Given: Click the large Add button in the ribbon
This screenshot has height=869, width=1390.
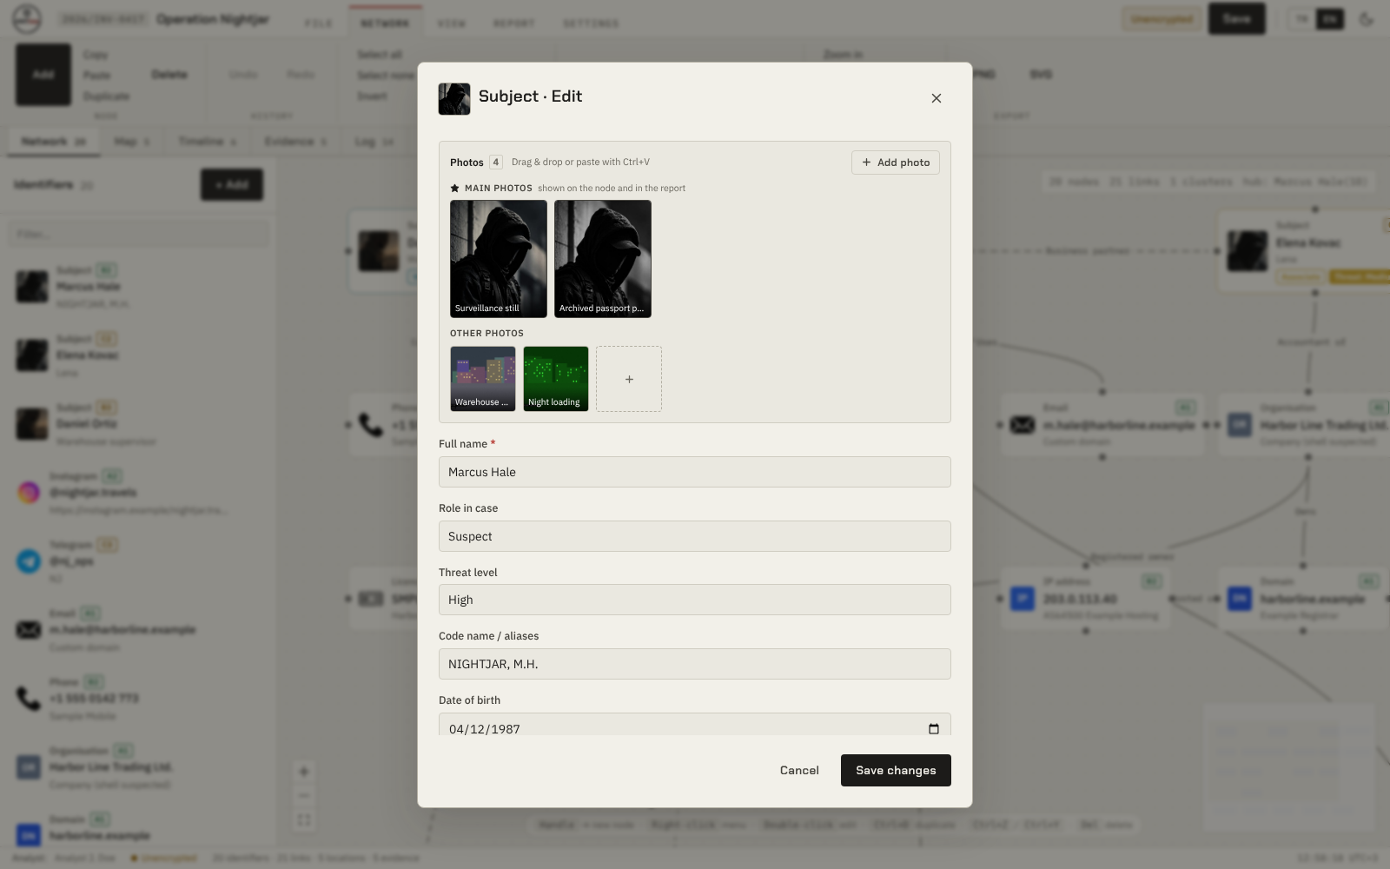Looking at the screenshot, I should point(43,75).
